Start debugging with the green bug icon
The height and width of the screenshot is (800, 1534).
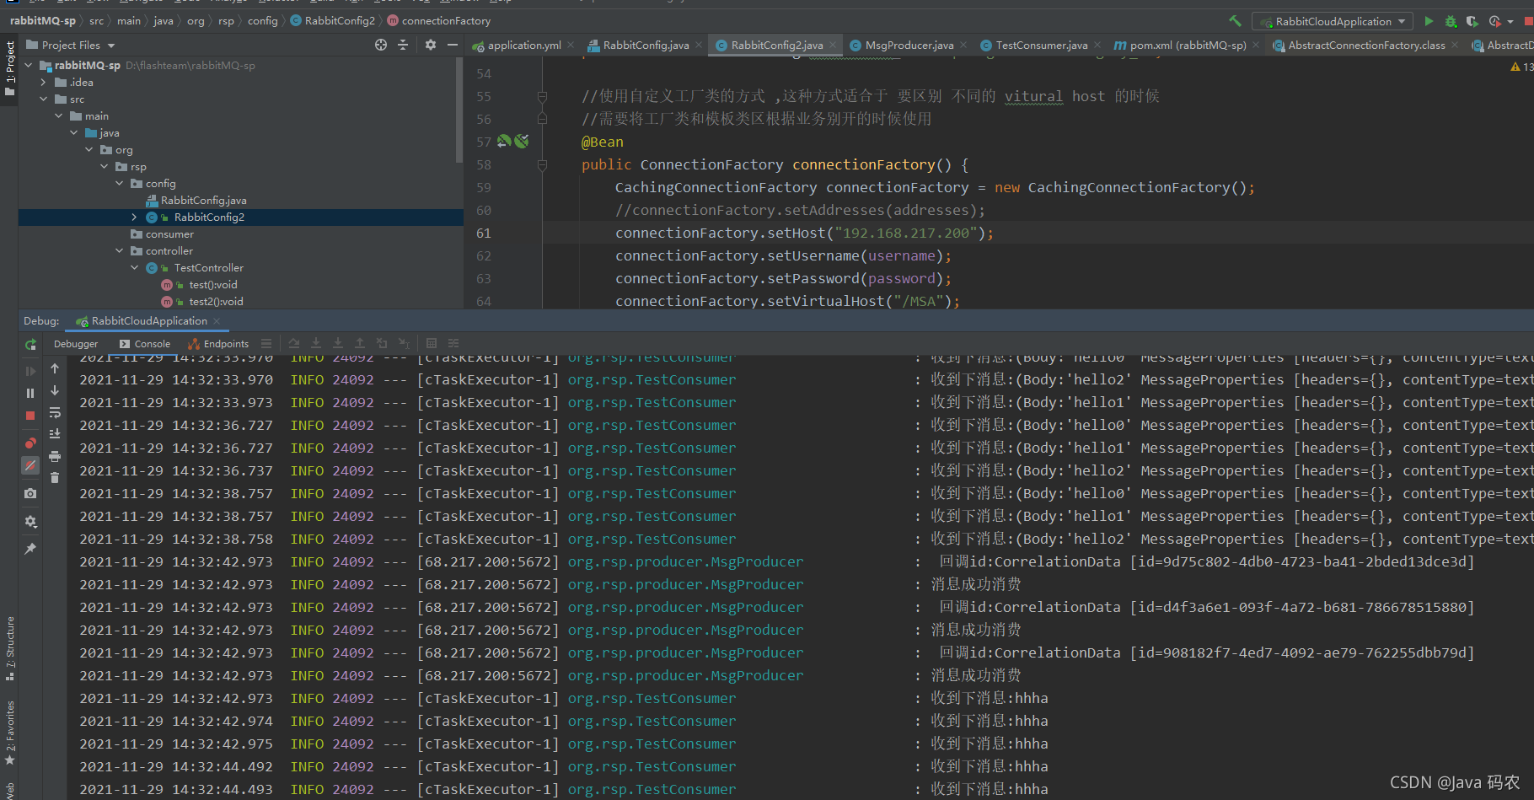(1451, 21)
